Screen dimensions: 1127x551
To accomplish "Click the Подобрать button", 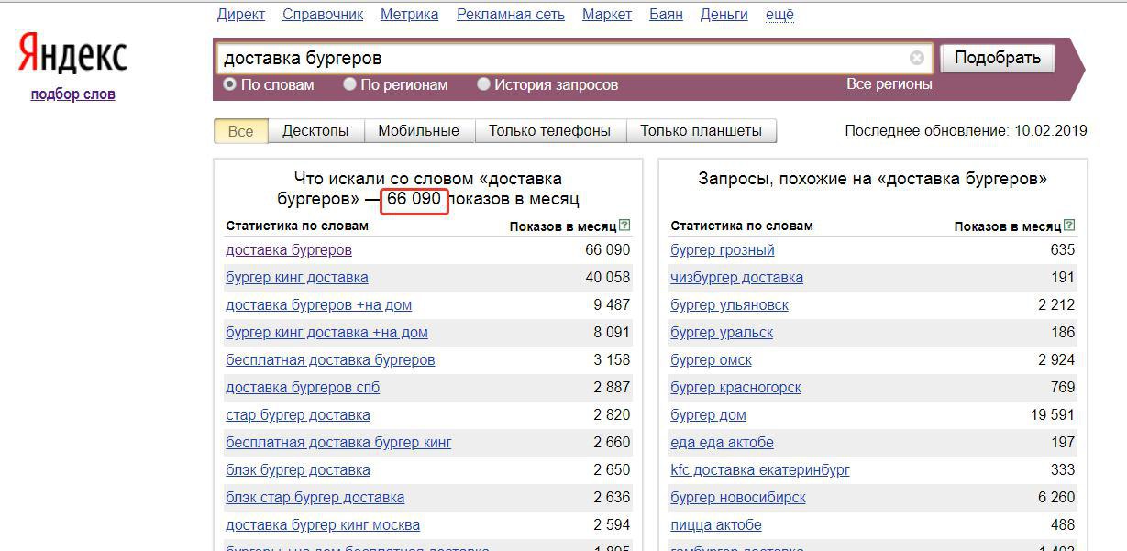I will click(x=998, y=59).
